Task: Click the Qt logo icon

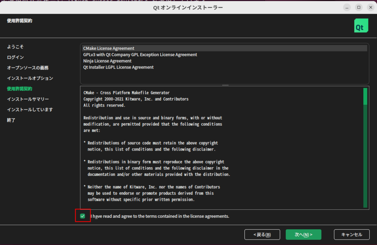Action: pyautogui.click(x=361, y=26)
